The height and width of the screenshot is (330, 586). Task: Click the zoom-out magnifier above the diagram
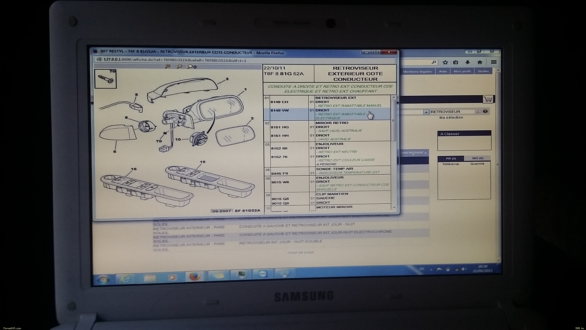click(x=180, y=66)
